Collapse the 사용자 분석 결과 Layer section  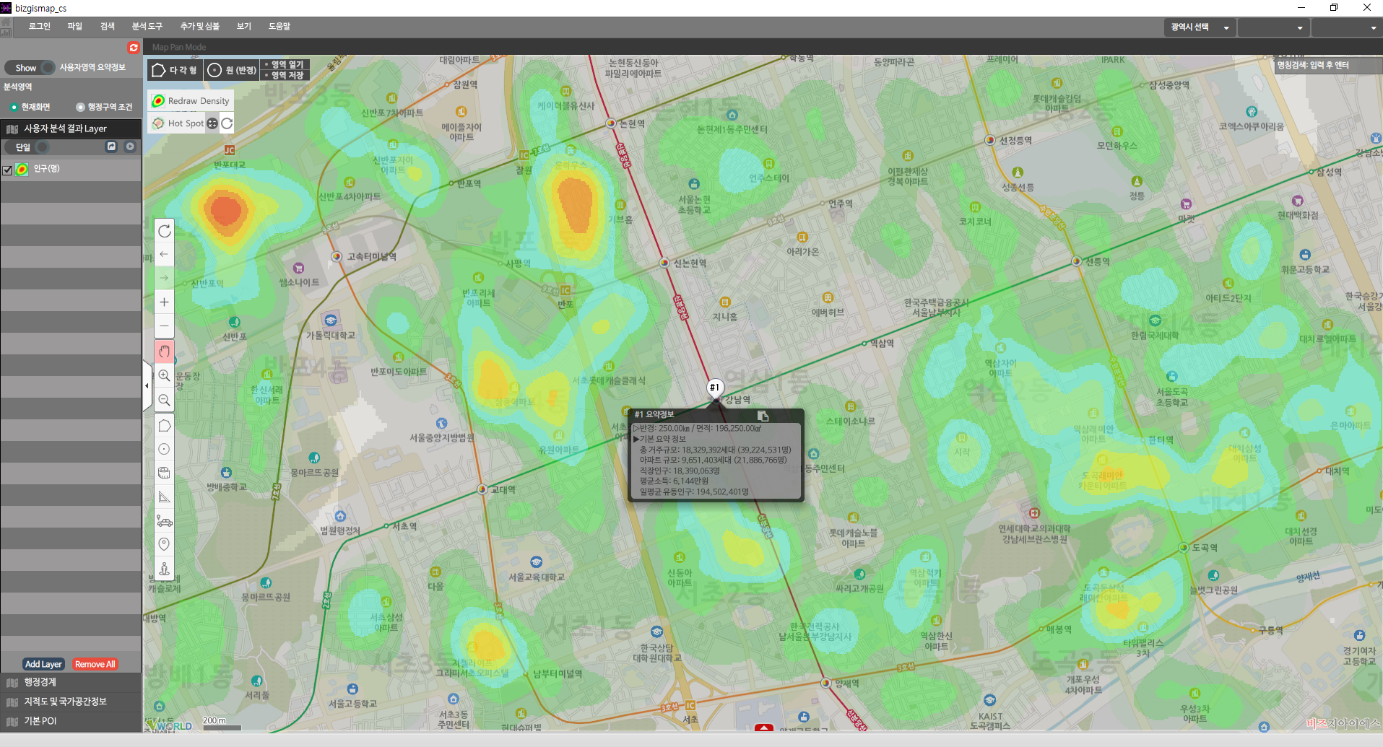[x=71, y=128]
